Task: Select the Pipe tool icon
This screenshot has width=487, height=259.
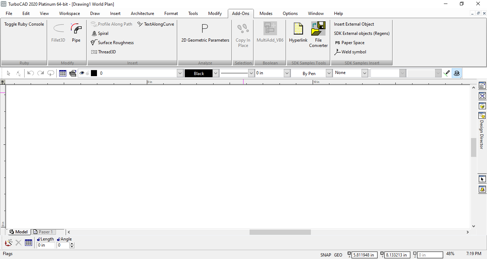Action: 76,29
